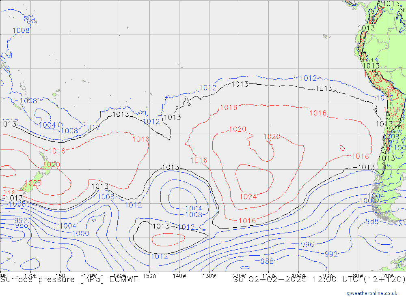The image size is (406, 297).
Task: Click the 'Surface pressure [hPa] ECMWF' title
Action: point(69,280)
